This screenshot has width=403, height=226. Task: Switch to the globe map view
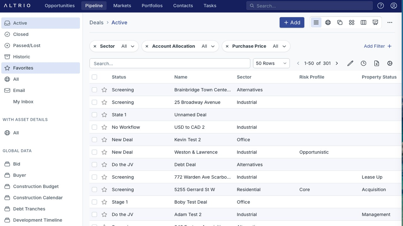(328, 23)
